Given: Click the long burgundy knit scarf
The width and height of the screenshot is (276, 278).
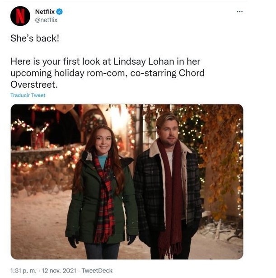Looking at the screenshot, I should pyautogui.click(x=170, y=198).
